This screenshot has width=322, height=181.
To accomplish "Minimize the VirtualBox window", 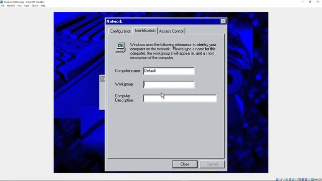I will [x=302, y=2].
